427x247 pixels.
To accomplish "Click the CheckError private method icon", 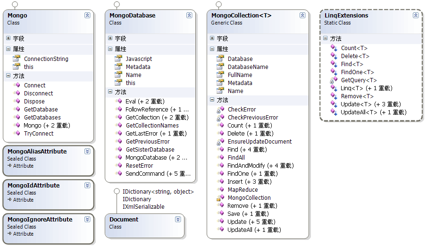I will tap(220, 109).
